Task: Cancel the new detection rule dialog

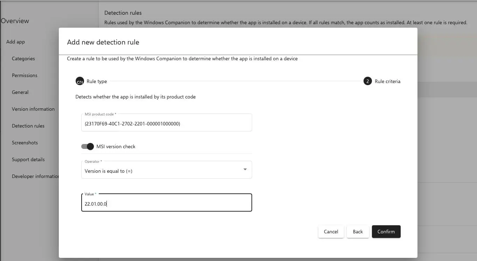Action: coord(331,232)
